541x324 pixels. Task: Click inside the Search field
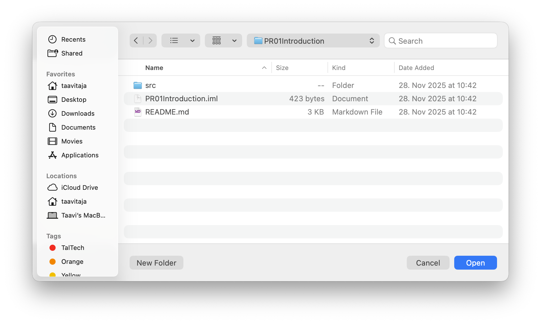[x=440, y=41]
